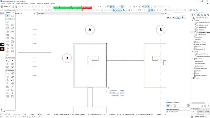The height and width of the screenshot is (118, 210).
Task: Select the Elevation tool
Action: coord(12,61)
